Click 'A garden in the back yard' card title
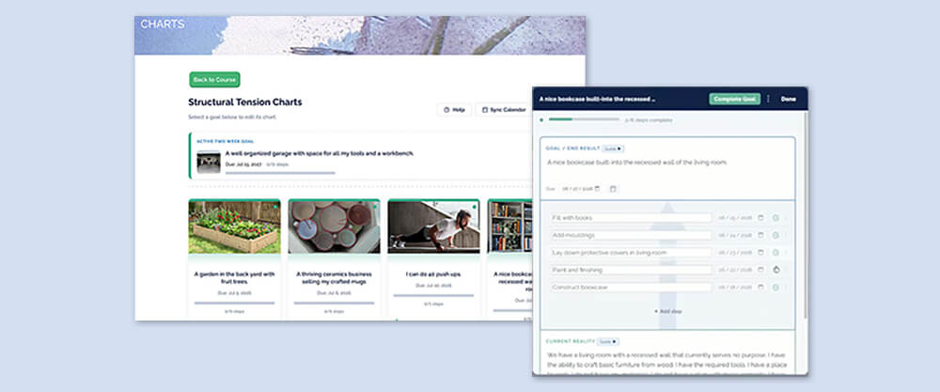940x392 pixels. point(234,277)
